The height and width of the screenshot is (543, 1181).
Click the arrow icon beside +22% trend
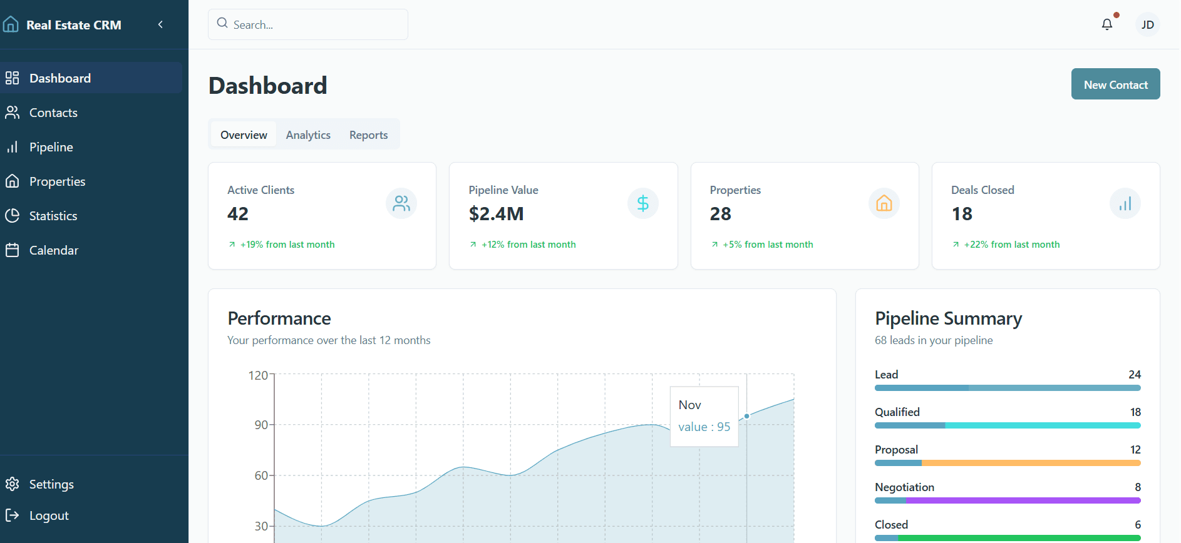[x=956, y=245]
